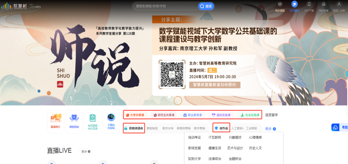The width and height of the screenshot is (348, 164).
Task: Open 登录/注册 to sign in
Action: tap(339, 5)
